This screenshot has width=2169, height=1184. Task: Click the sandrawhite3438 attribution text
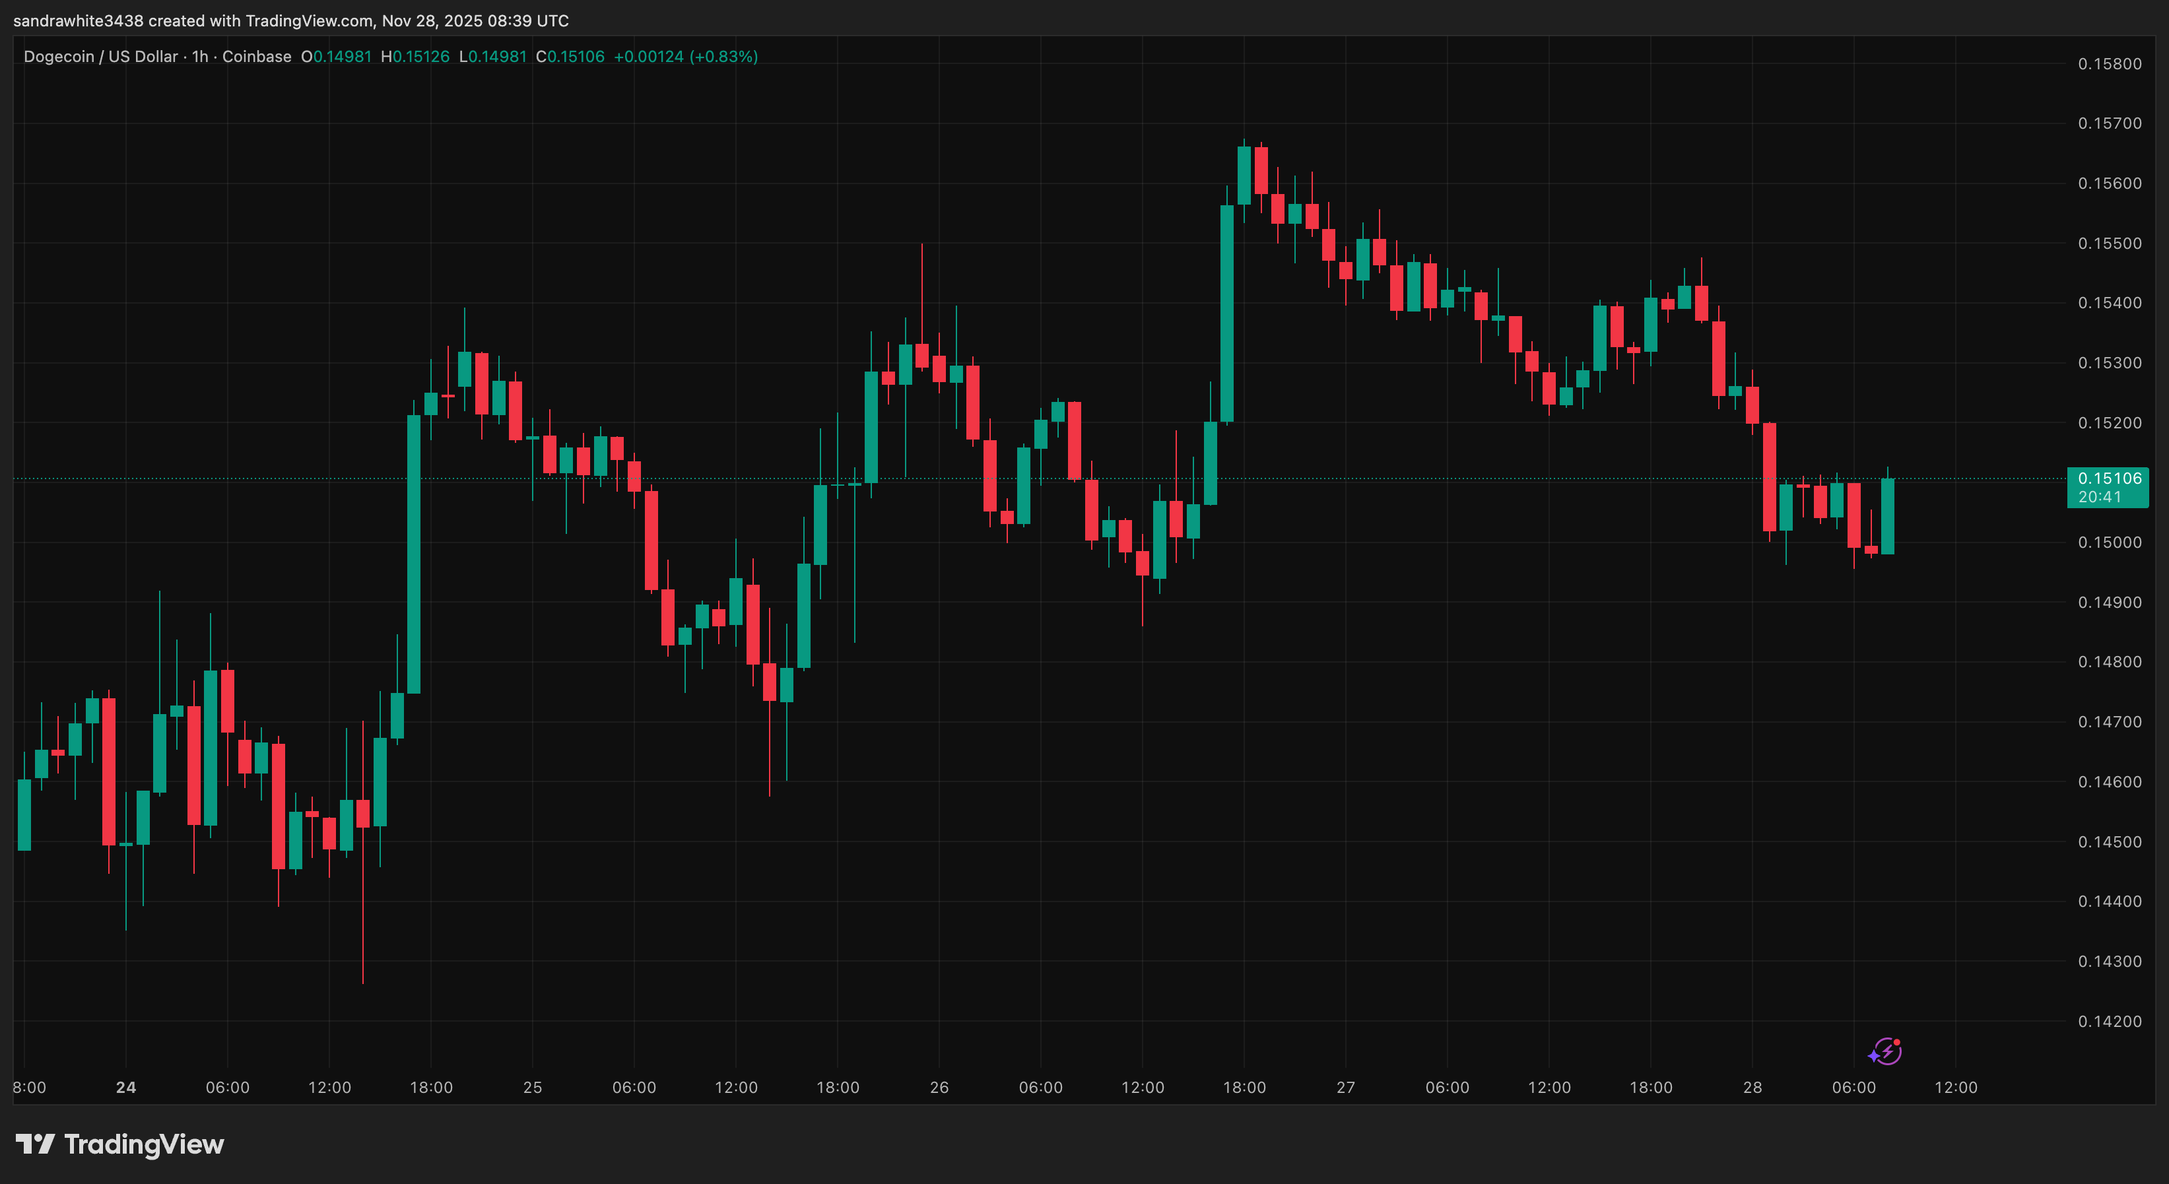point(80,21)
